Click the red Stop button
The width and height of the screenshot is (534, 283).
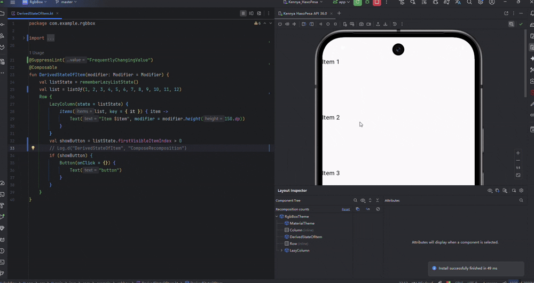pyautogui.click(x=376, y=2)
